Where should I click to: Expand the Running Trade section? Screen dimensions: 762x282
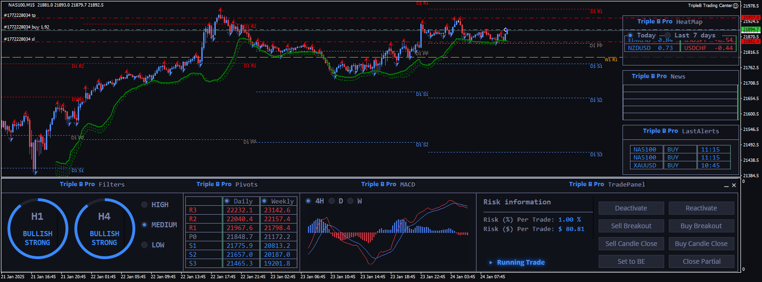click(491, 262)
